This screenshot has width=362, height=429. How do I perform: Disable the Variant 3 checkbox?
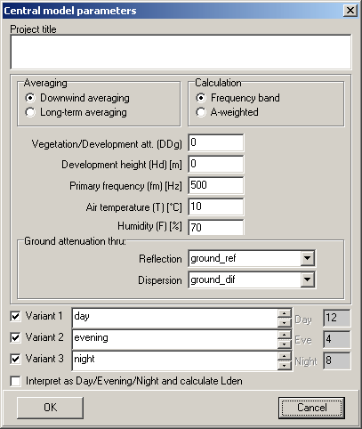click(x=15, y=359)
